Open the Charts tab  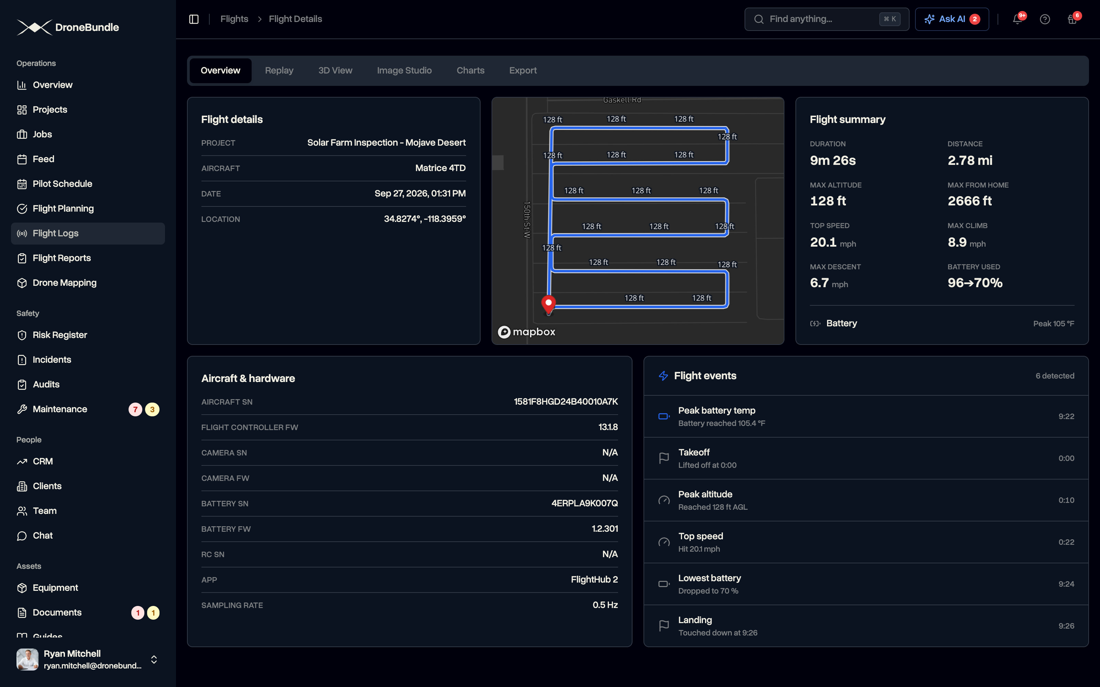(471, 70)
